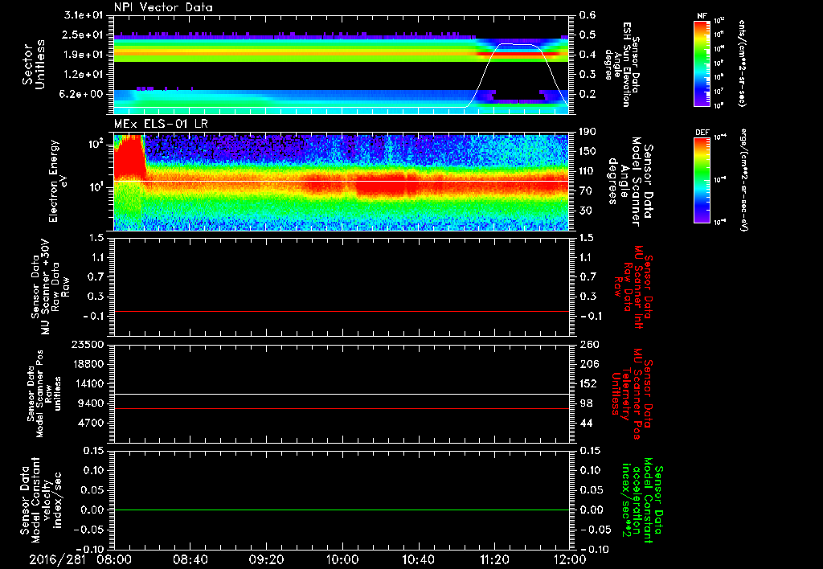This screenshot has height=569, width=823.
Task: Click the '70' scanner angle tick label
Action: (x=588, y=190)
